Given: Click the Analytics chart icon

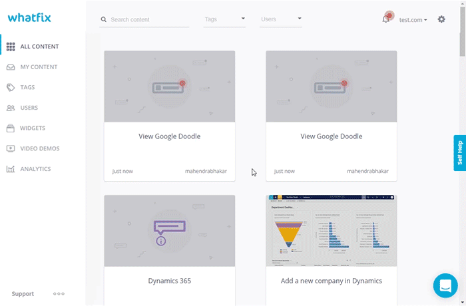Looking at the screenshot, I should click(x=11, y=169).
